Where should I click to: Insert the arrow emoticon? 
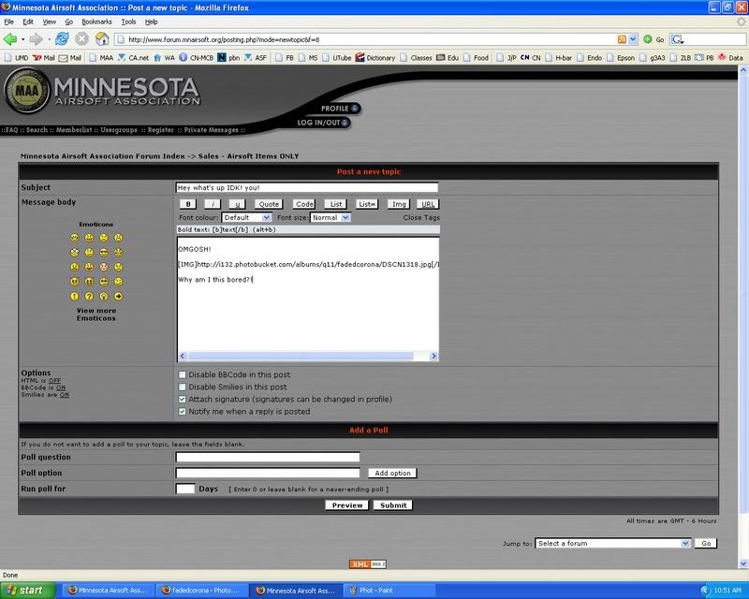click(119, 296)
